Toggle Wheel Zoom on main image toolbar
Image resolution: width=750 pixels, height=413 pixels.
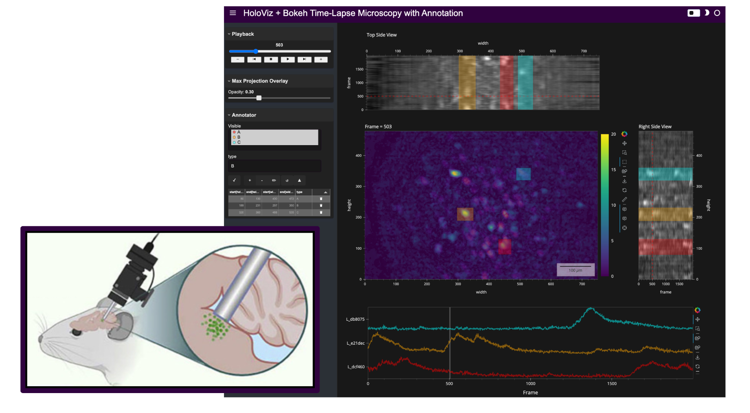[624, 171]
